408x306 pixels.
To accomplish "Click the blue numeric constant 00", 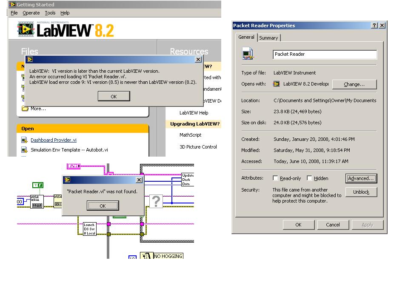I will 20,202.
